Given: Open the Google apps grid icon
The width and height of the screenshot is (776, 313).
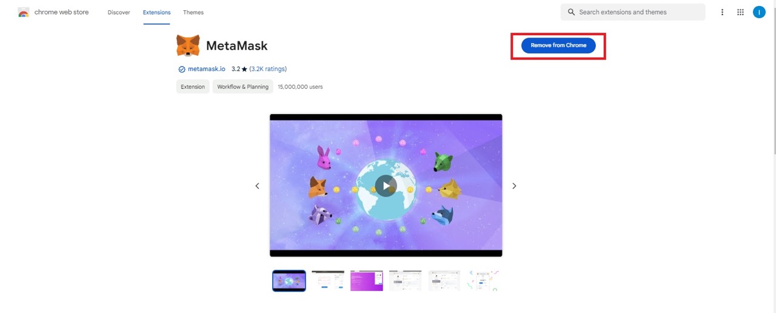Looking at the screenshot, I should [740, 12].
